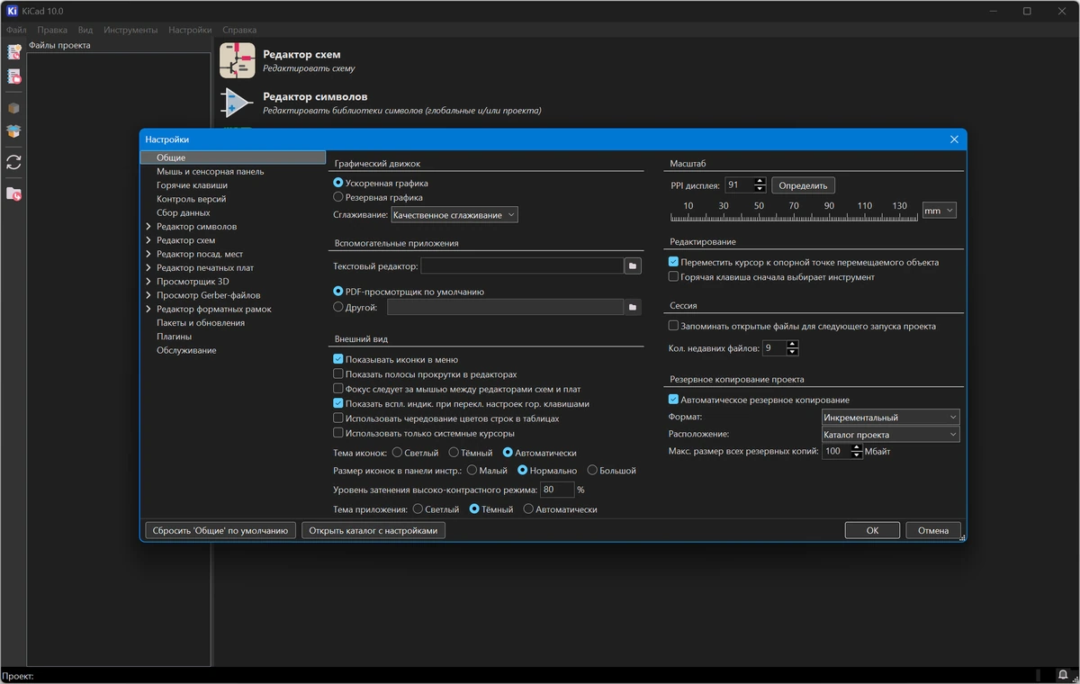
Task: Enable Горячая клавиша сначала выбирает инструмент
Action: (674, 277)
